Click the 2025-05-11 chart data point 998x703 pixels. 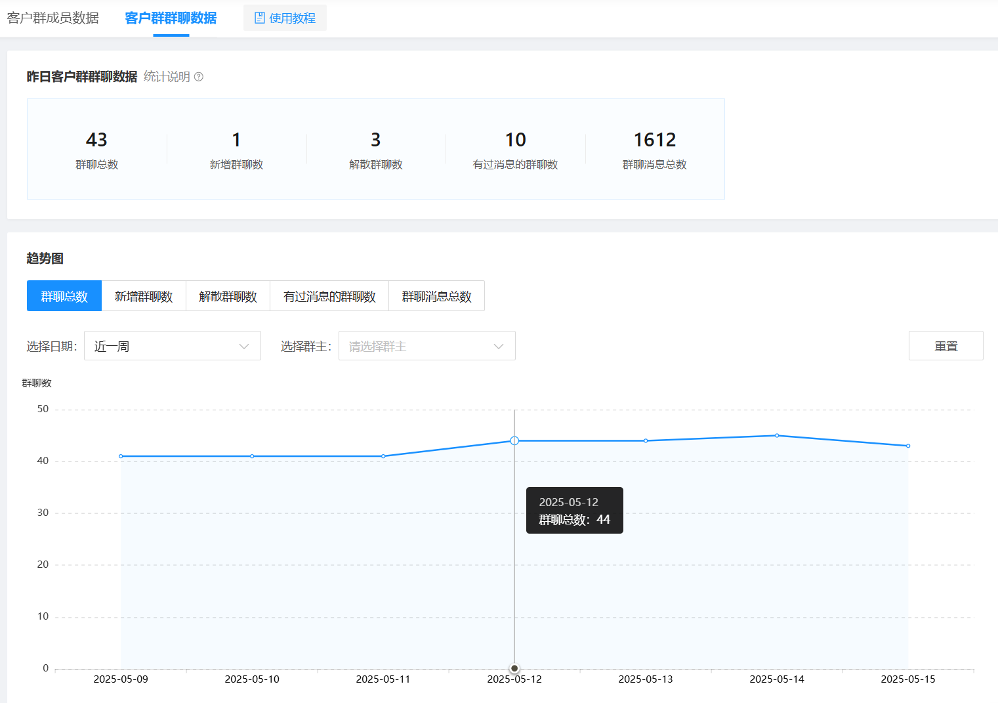point(383,456)
